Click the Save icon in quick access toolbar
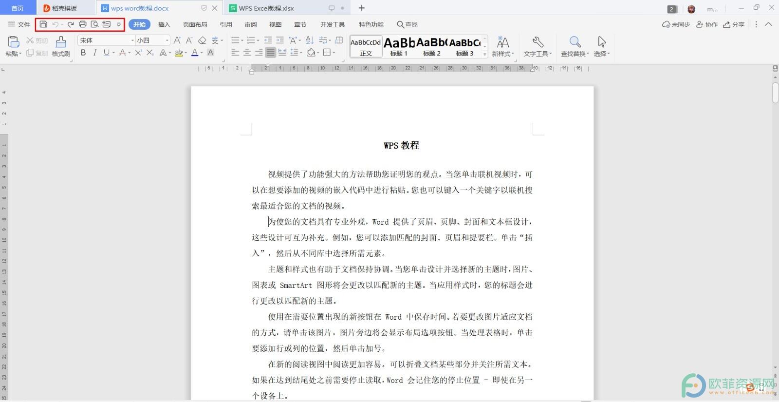 click(x=43, y=24)
